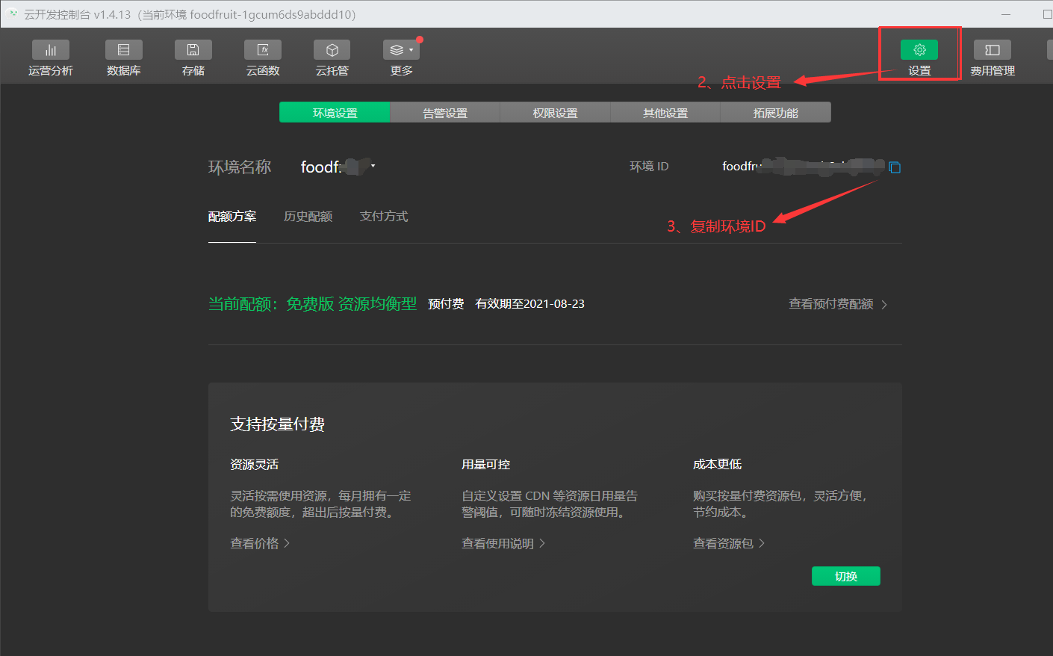This screenshot has height=656, width=1053.
Task: Open the 拓展功能 tab
Action: click(775, 112)
